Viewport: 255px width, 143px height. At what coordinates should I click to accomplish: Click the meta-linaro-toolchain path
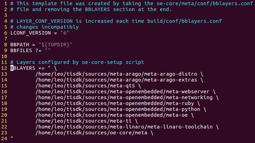pos(124,127)
